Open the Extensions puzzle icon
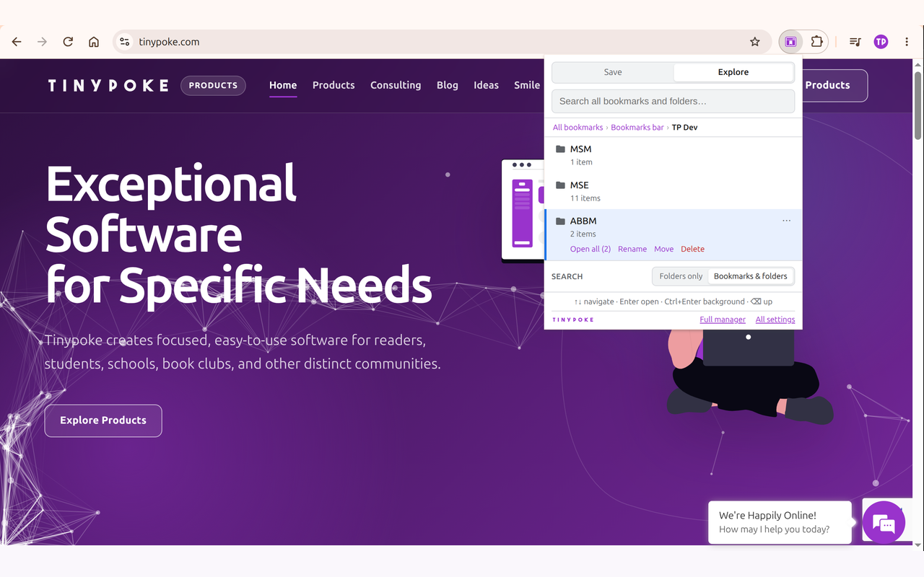Image resolution: width=924 pixels, height=577 pixels. (816, 42)
